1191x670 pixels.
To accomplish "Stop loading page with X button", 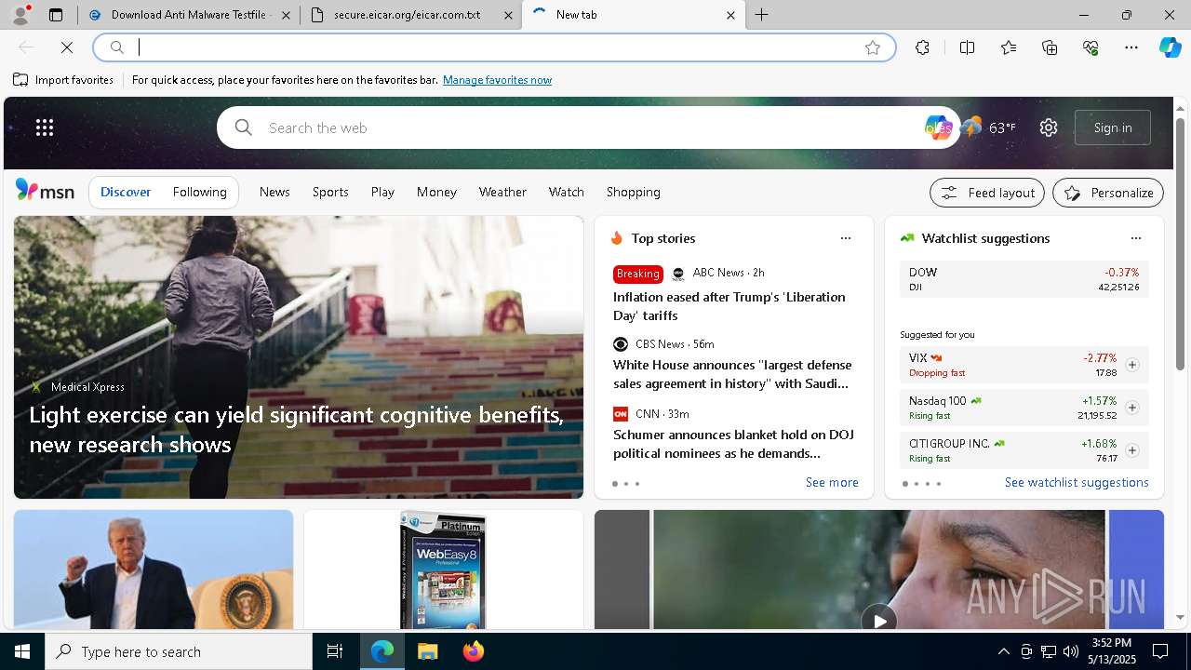I will pos(67,47).
